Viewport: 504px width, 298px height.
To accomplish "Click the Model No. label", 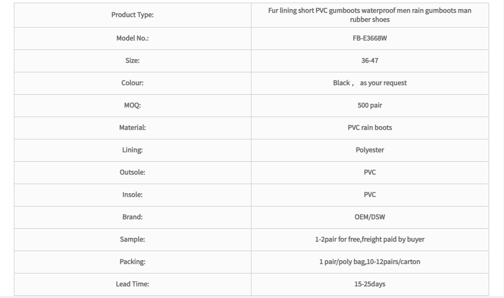I will (133, 38).
